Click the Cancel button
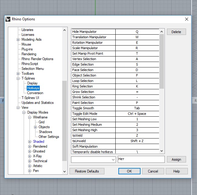Image resolution: width=197 pixels, height=195 pixels. point(153,171)
